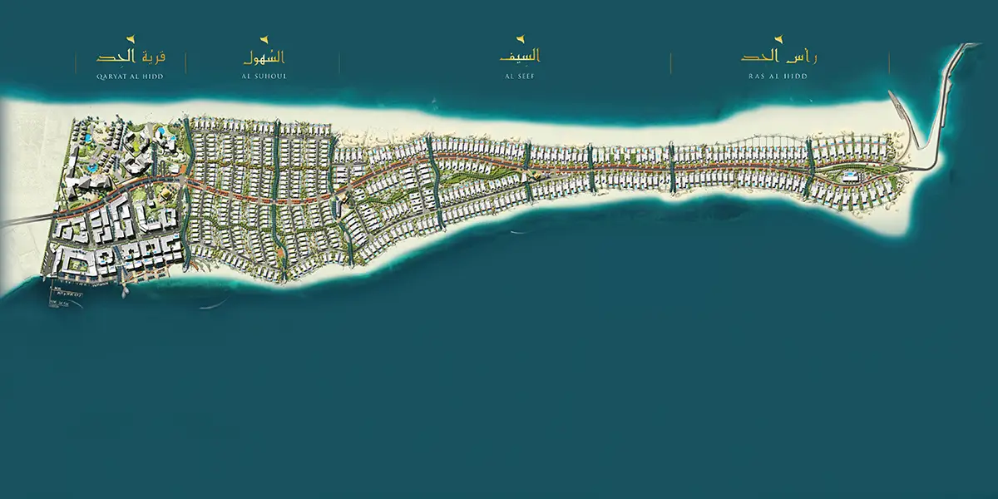The image size is (998, 499).
Task: Click the gold flag above Ras Al Hidd
Action: click(778, 39)
